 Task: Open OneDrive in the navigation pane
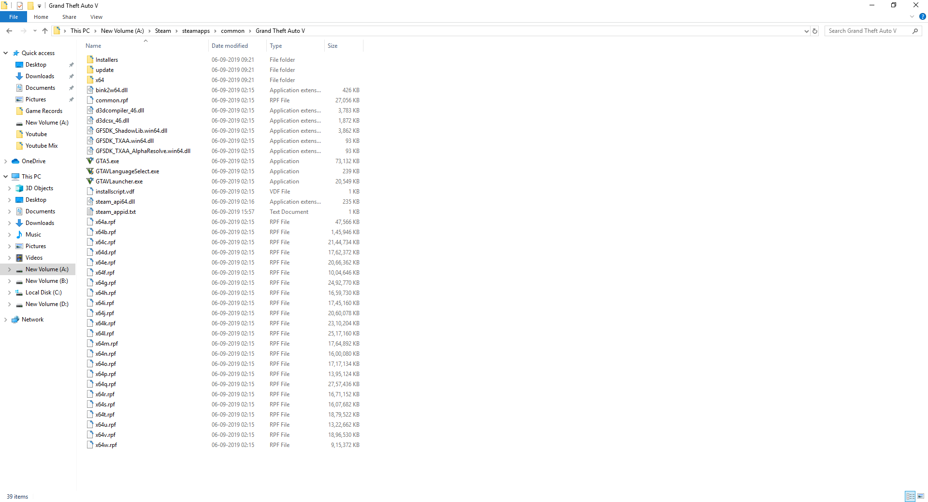[x=33, y=161]
